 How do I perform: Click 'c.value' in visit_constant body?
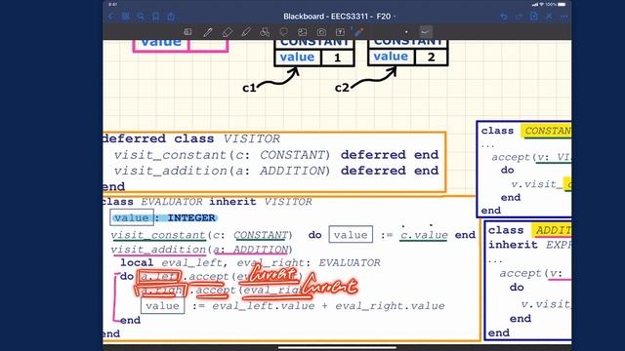point(424,235)
